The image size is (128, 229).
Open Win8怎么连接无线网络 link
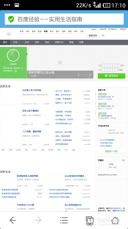click(x=59, y=190)
